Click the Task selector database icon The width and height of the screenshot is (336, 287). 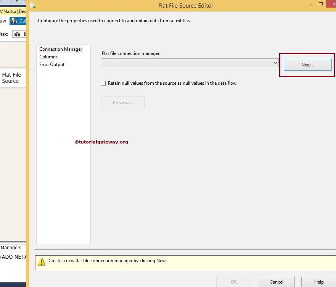point(17,34)
